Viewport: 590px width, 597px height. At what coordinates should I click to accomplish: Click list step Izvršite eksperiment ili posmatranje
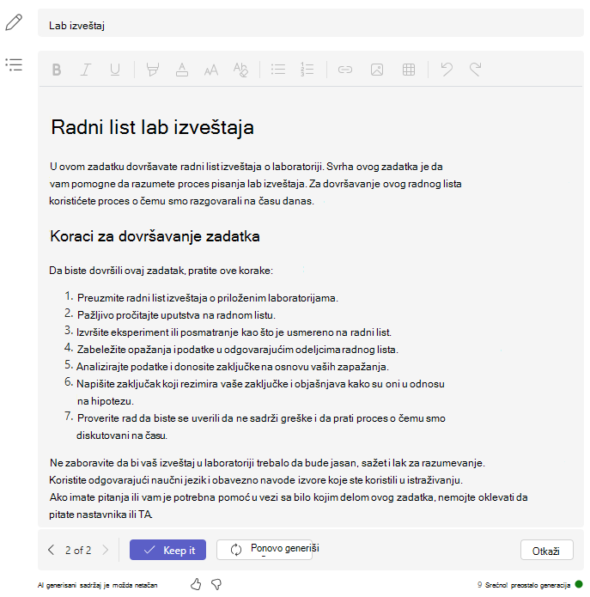click(x=234, y=332)
